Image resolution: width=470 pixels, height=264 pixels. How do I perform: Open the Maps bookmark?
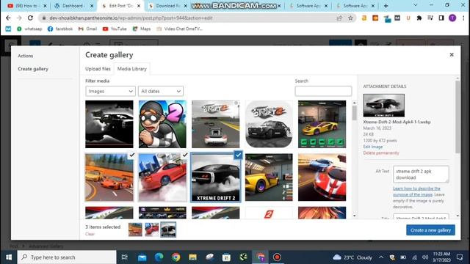pyautogui.click(x=142, y=29)
